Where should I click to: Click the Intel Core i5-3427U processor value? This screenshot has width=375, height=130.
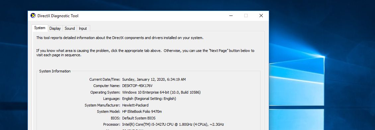(x=173, y=124)
